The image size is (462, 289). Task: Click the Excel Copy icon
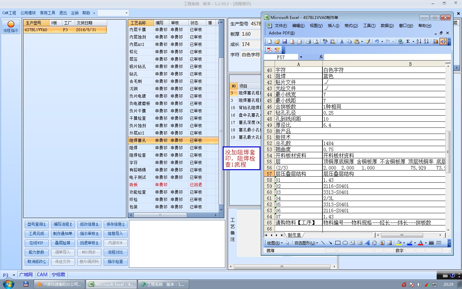click(349, 41)
